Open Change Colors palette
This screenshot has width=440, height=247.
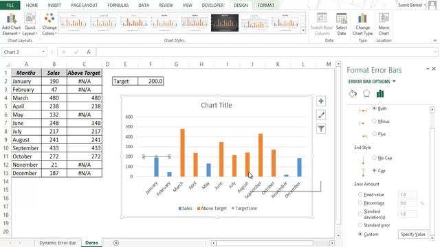pyautogui.click(x=49, y=25)
